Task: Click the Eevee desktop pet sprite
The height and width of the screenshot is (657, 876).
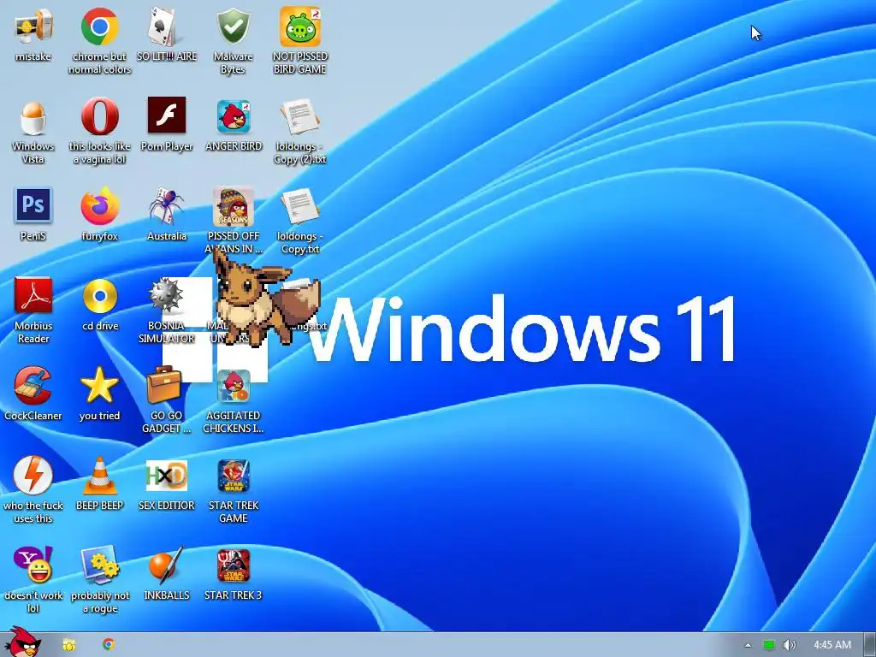Action: click(x=265, y=296)
